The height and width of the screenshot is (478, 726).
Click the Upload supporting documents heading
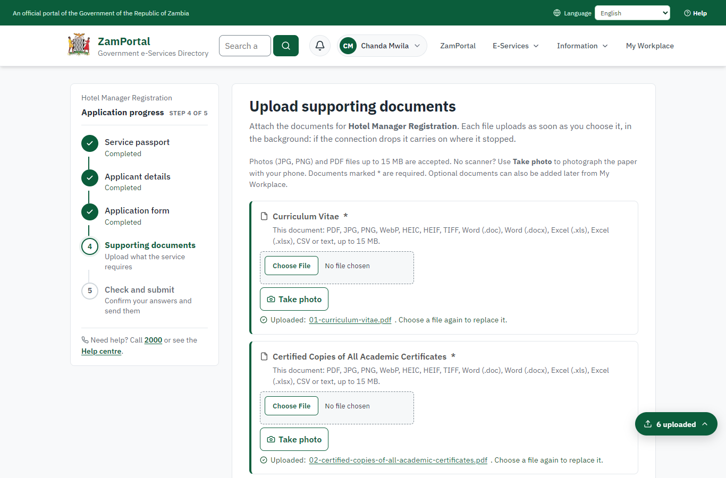(352, 106)
